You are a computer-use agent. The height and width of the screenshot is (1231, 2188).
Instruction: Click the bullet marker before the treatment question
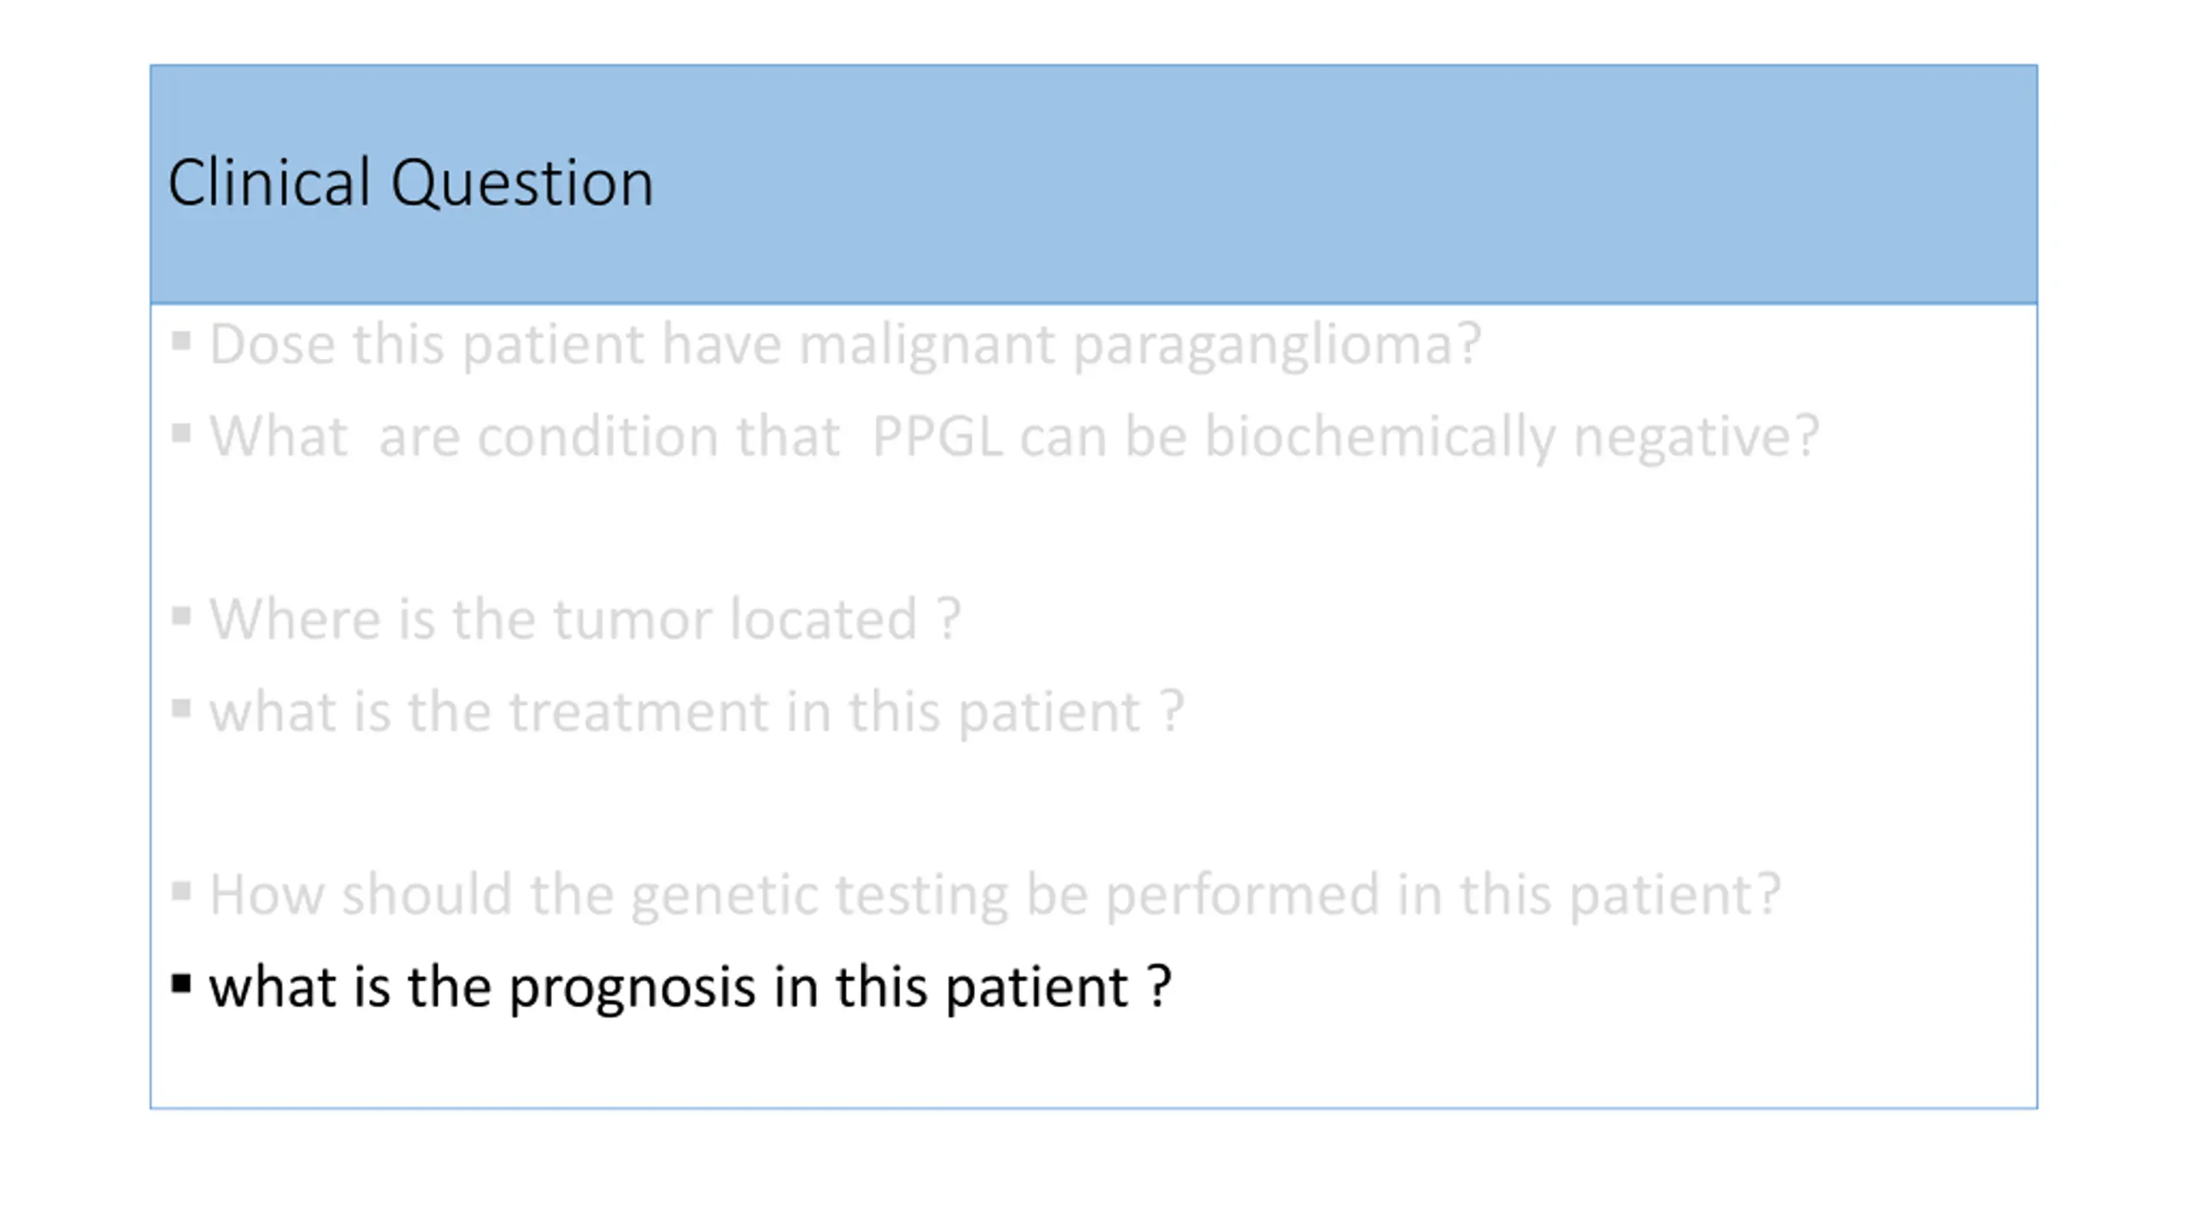180,708
